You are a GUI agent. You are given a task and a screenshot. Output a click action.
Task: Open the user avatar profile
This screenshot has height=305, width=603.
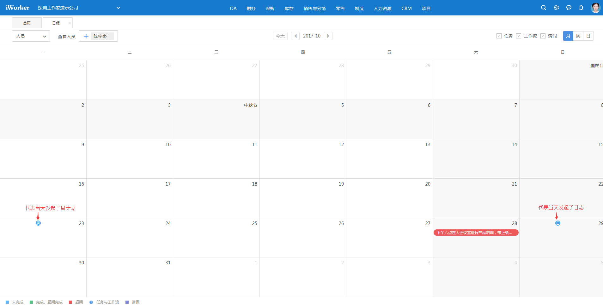click(596, 8)
